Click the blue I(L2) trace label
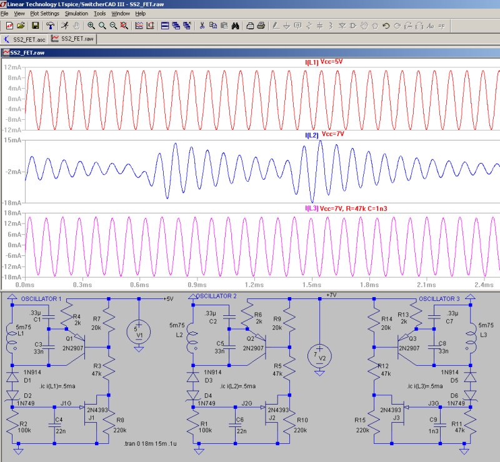The width and height of the screenshot is (500, 462). [x=311, y=135]
